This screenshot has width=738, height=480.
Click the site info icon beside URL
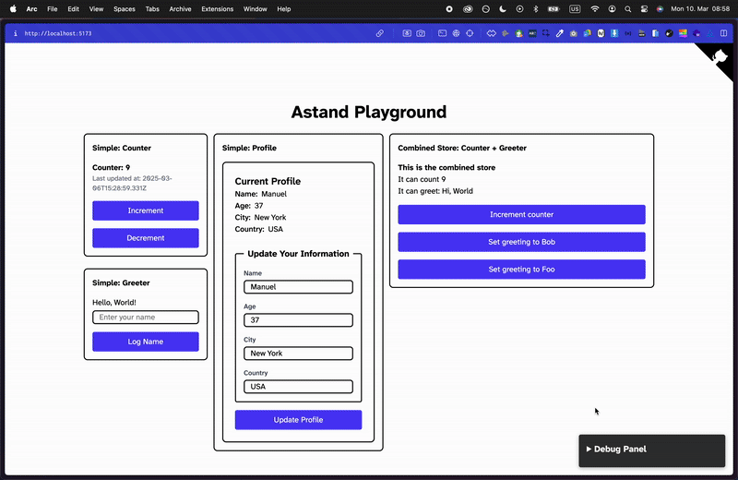[x=15, y=33]
